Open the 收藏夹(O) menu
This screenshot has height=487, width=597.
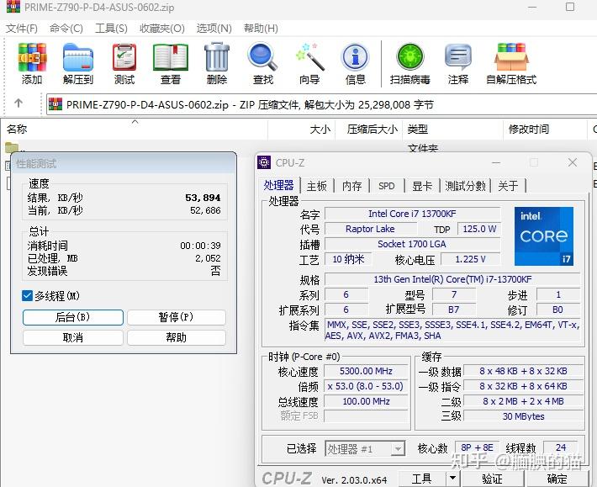162,29
